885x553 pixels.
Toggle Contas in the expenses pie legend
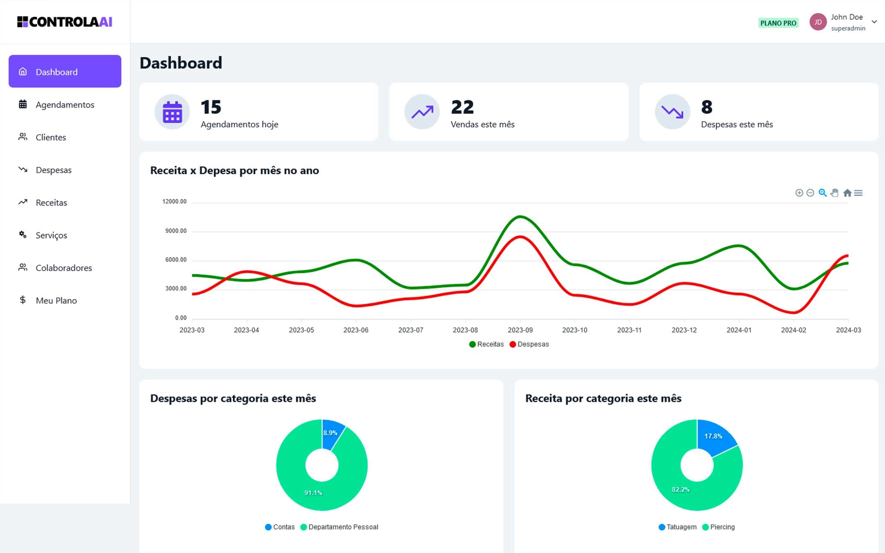(280, 527)
